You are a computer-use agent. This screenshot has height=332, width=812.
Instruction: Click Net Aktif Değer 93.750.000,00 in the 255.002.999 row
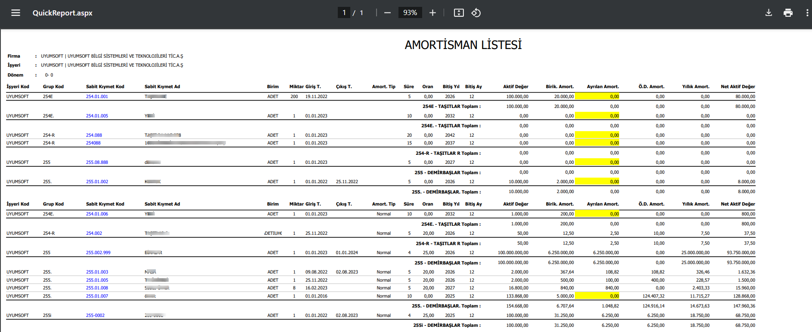(x=741, y=253)
